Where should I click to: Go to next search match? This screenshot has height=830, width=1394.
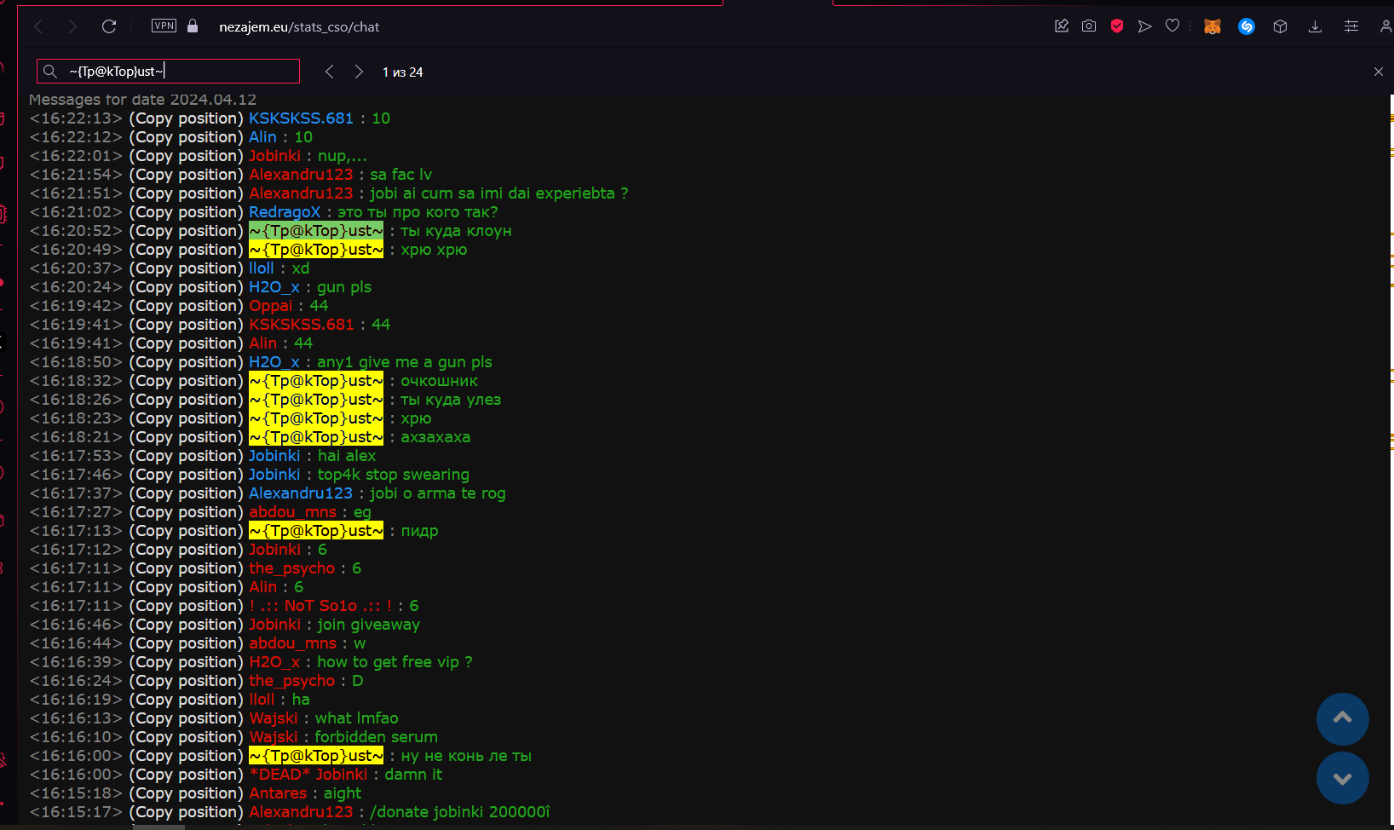[x=359, y=72]
